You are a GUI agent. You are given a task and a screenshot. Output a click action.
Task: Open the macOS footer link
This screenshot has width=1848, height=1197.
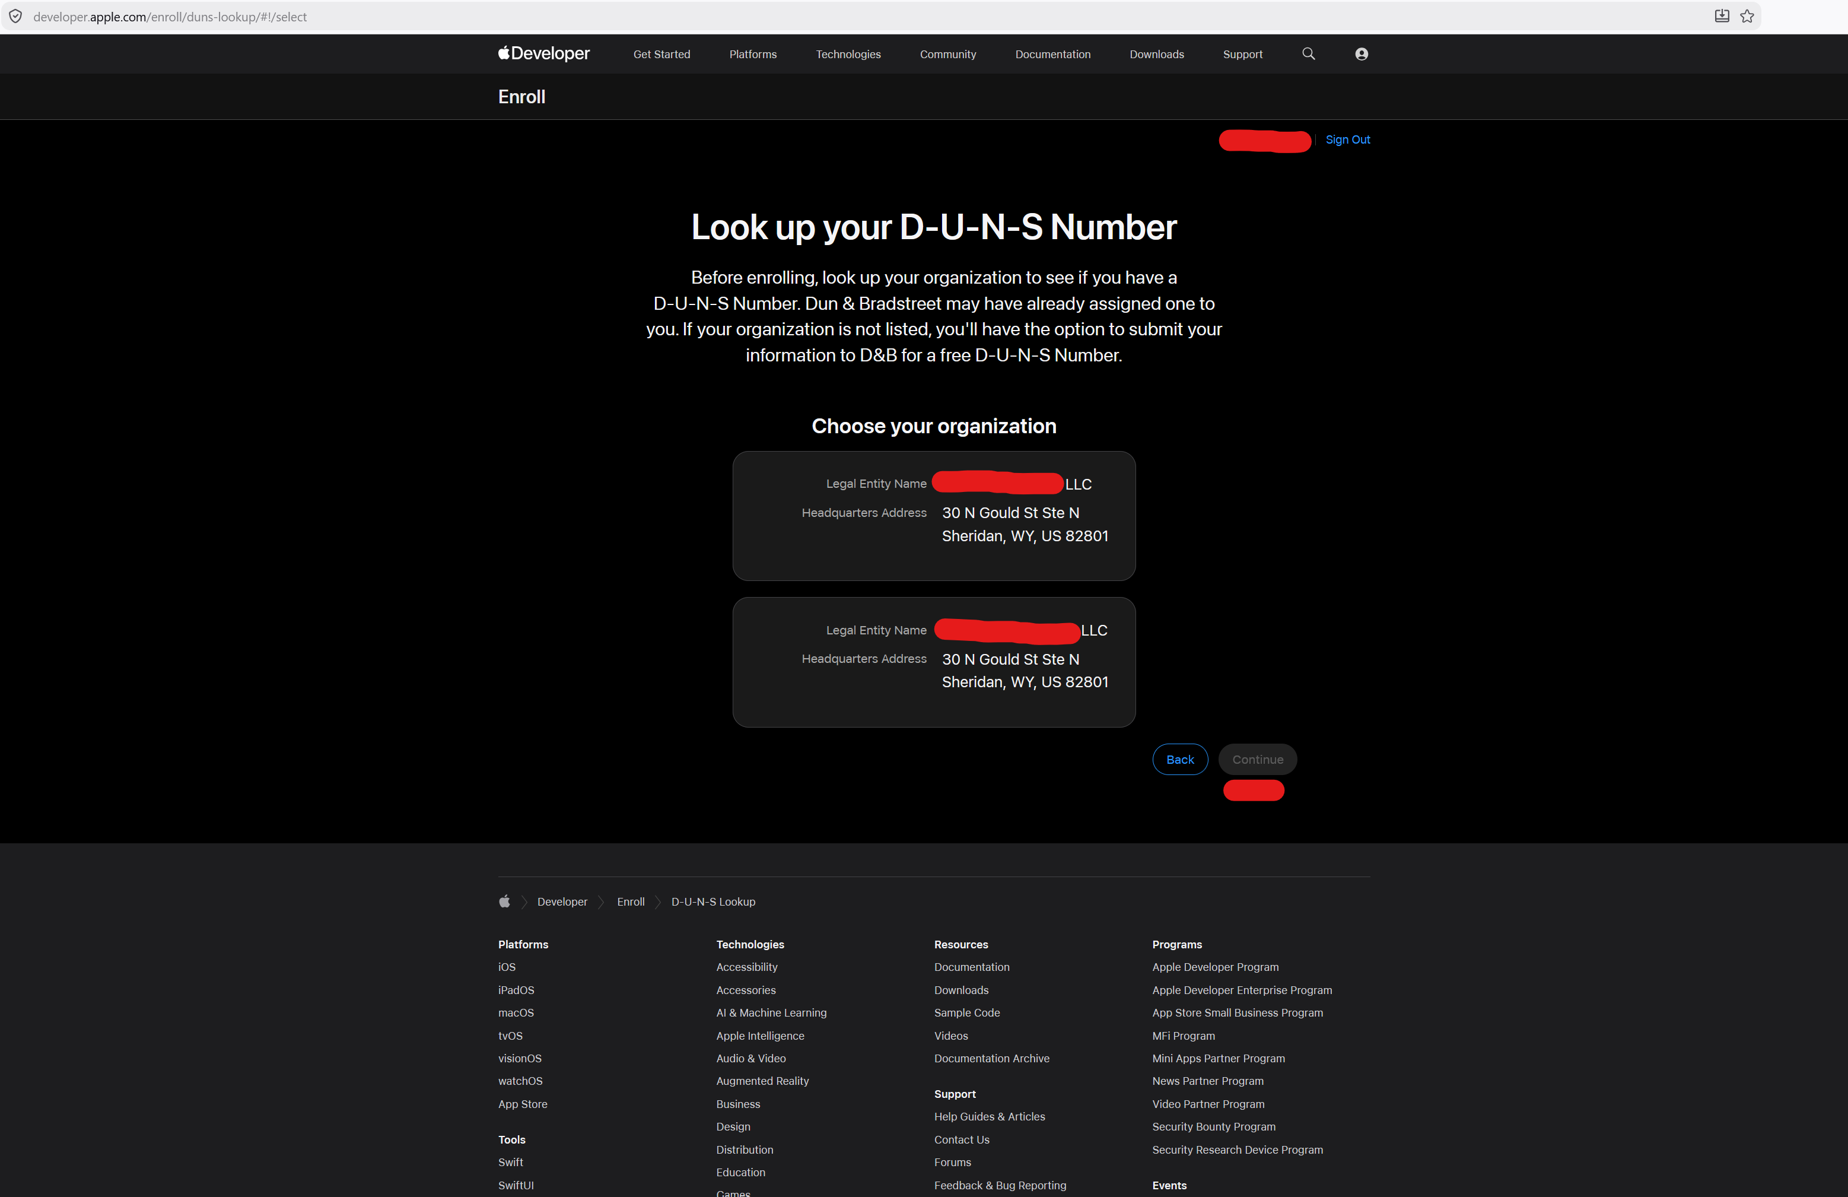coord(516,1013)
